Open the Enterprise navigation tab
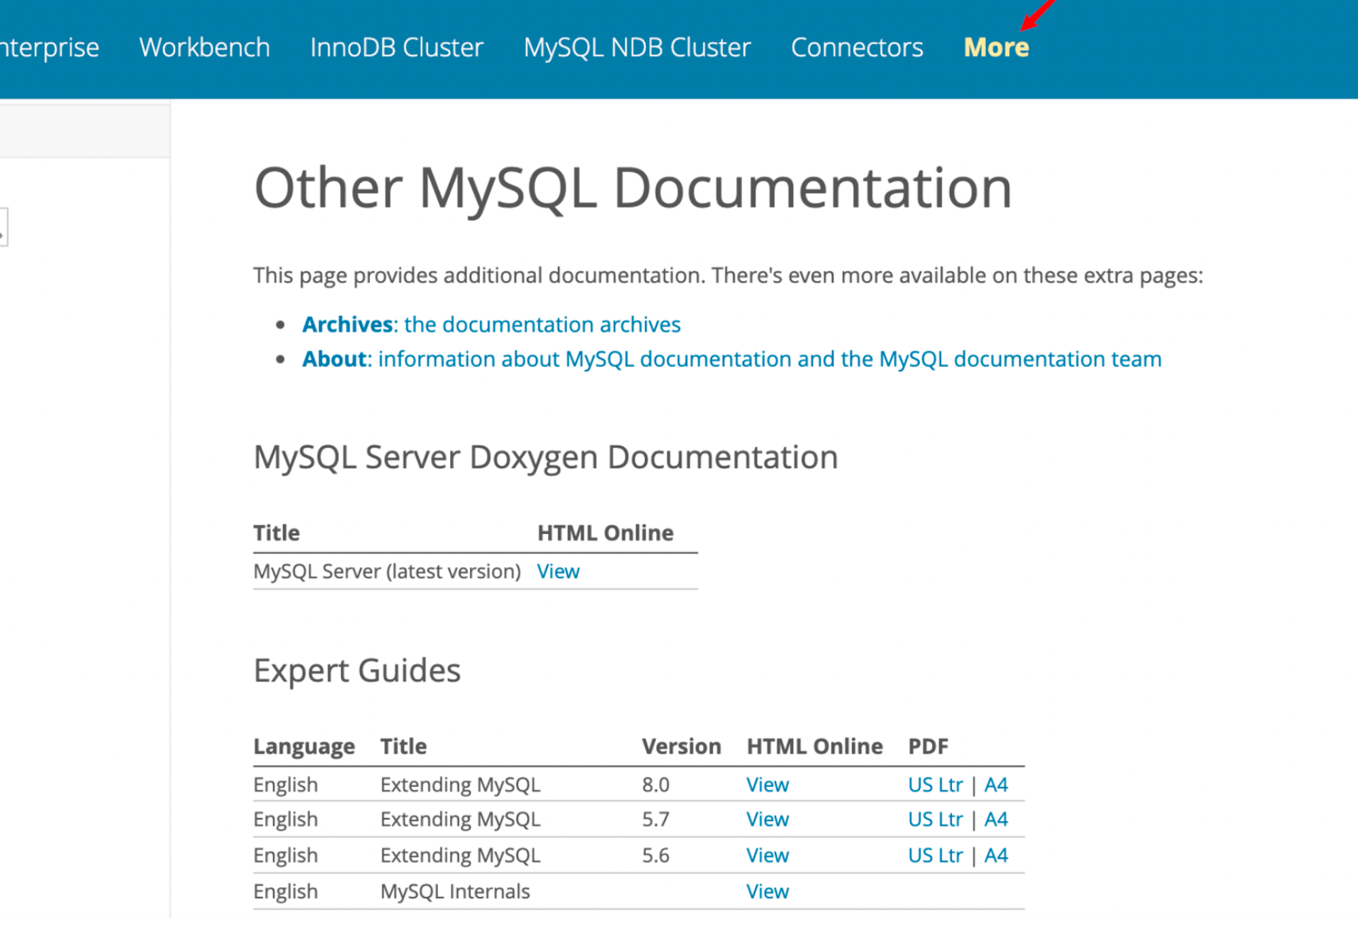The height and width of the screenshot is (935, 1358). (50, 47)
